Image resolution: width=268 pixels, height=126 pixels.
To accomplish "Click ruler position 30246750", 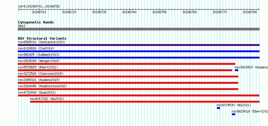I will (160, 12).
